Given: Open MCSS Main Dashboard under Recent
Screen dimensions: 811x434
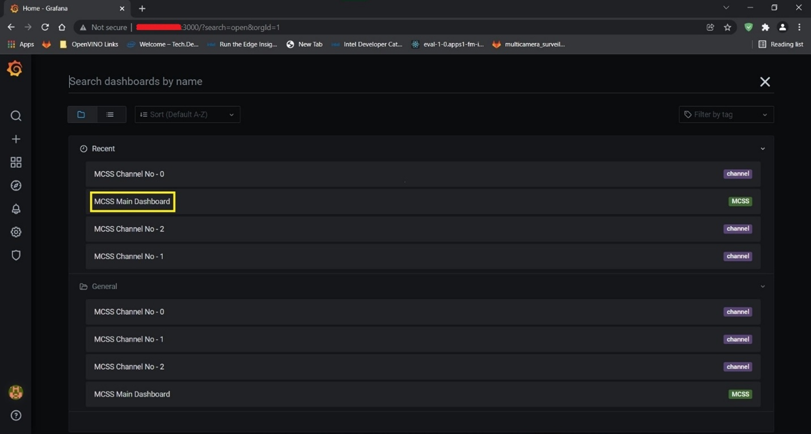Looking at the screenshot, I should (132, 201).
